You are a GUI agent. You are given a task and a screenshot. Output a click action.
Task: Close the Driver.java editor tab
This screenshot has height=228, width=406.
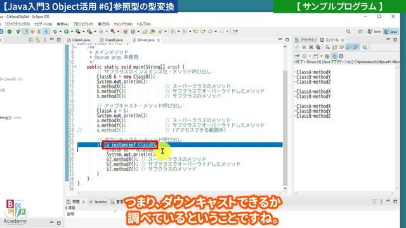tap(159, 40)
